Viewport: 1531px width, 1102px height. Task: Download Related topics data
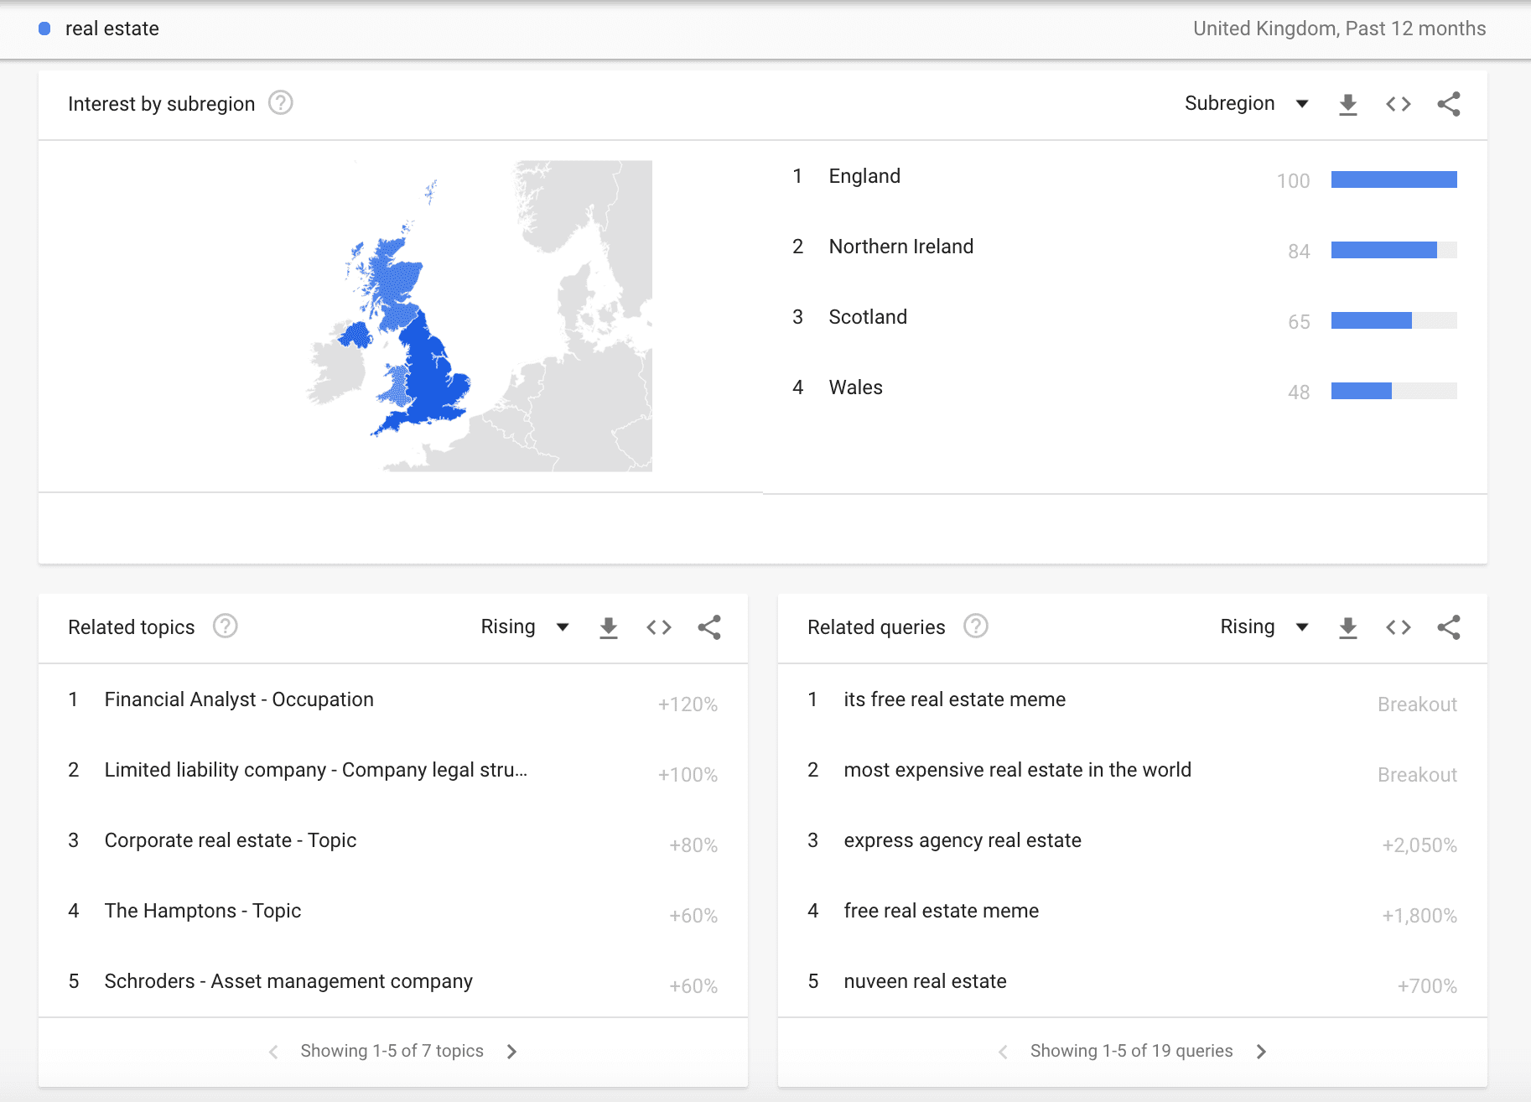608,627
